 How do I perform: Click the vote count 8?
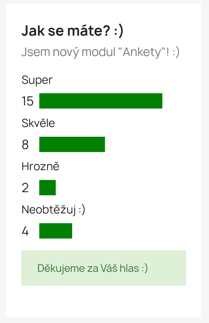[25, 145]
